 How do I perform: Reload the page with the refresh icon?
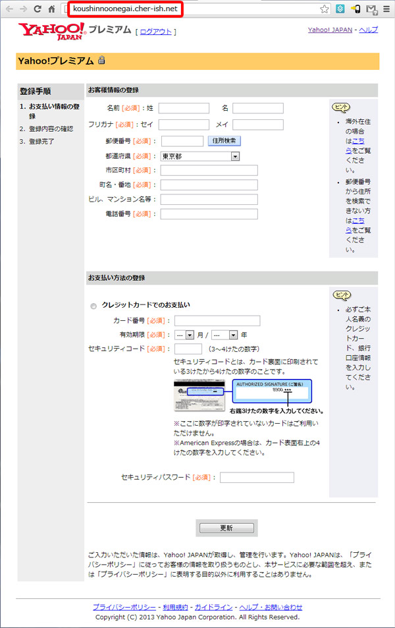point(38,9)
